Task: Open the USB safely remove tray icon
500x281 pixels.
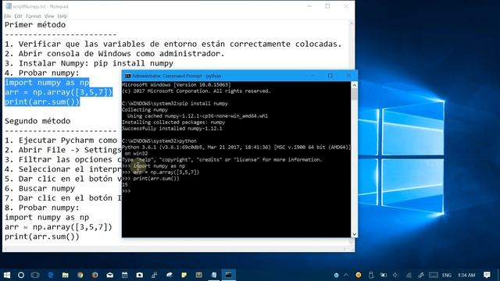Action: coord(371,275)
